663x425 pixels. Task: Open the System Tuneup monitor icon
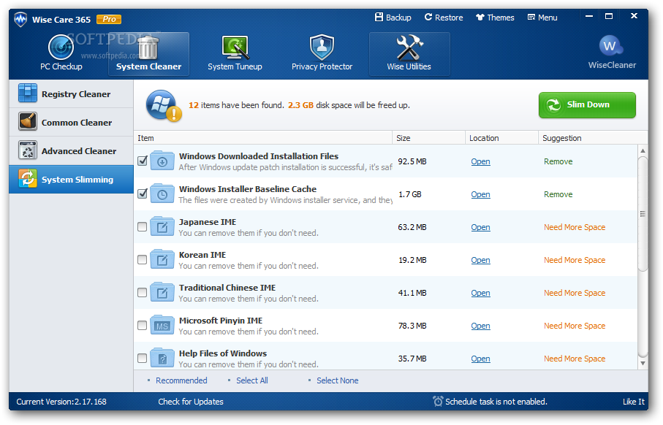pos(235,47)
